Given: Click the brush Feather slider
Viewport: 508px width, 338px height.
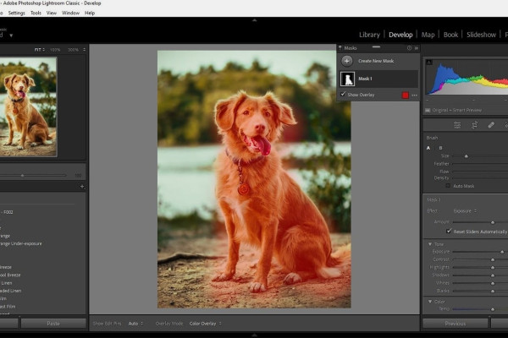Looking at the screenshot, I should point(480,164).
